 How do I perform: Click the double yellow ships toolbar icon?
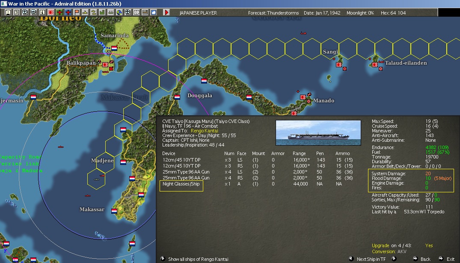(x=93, y=12)
